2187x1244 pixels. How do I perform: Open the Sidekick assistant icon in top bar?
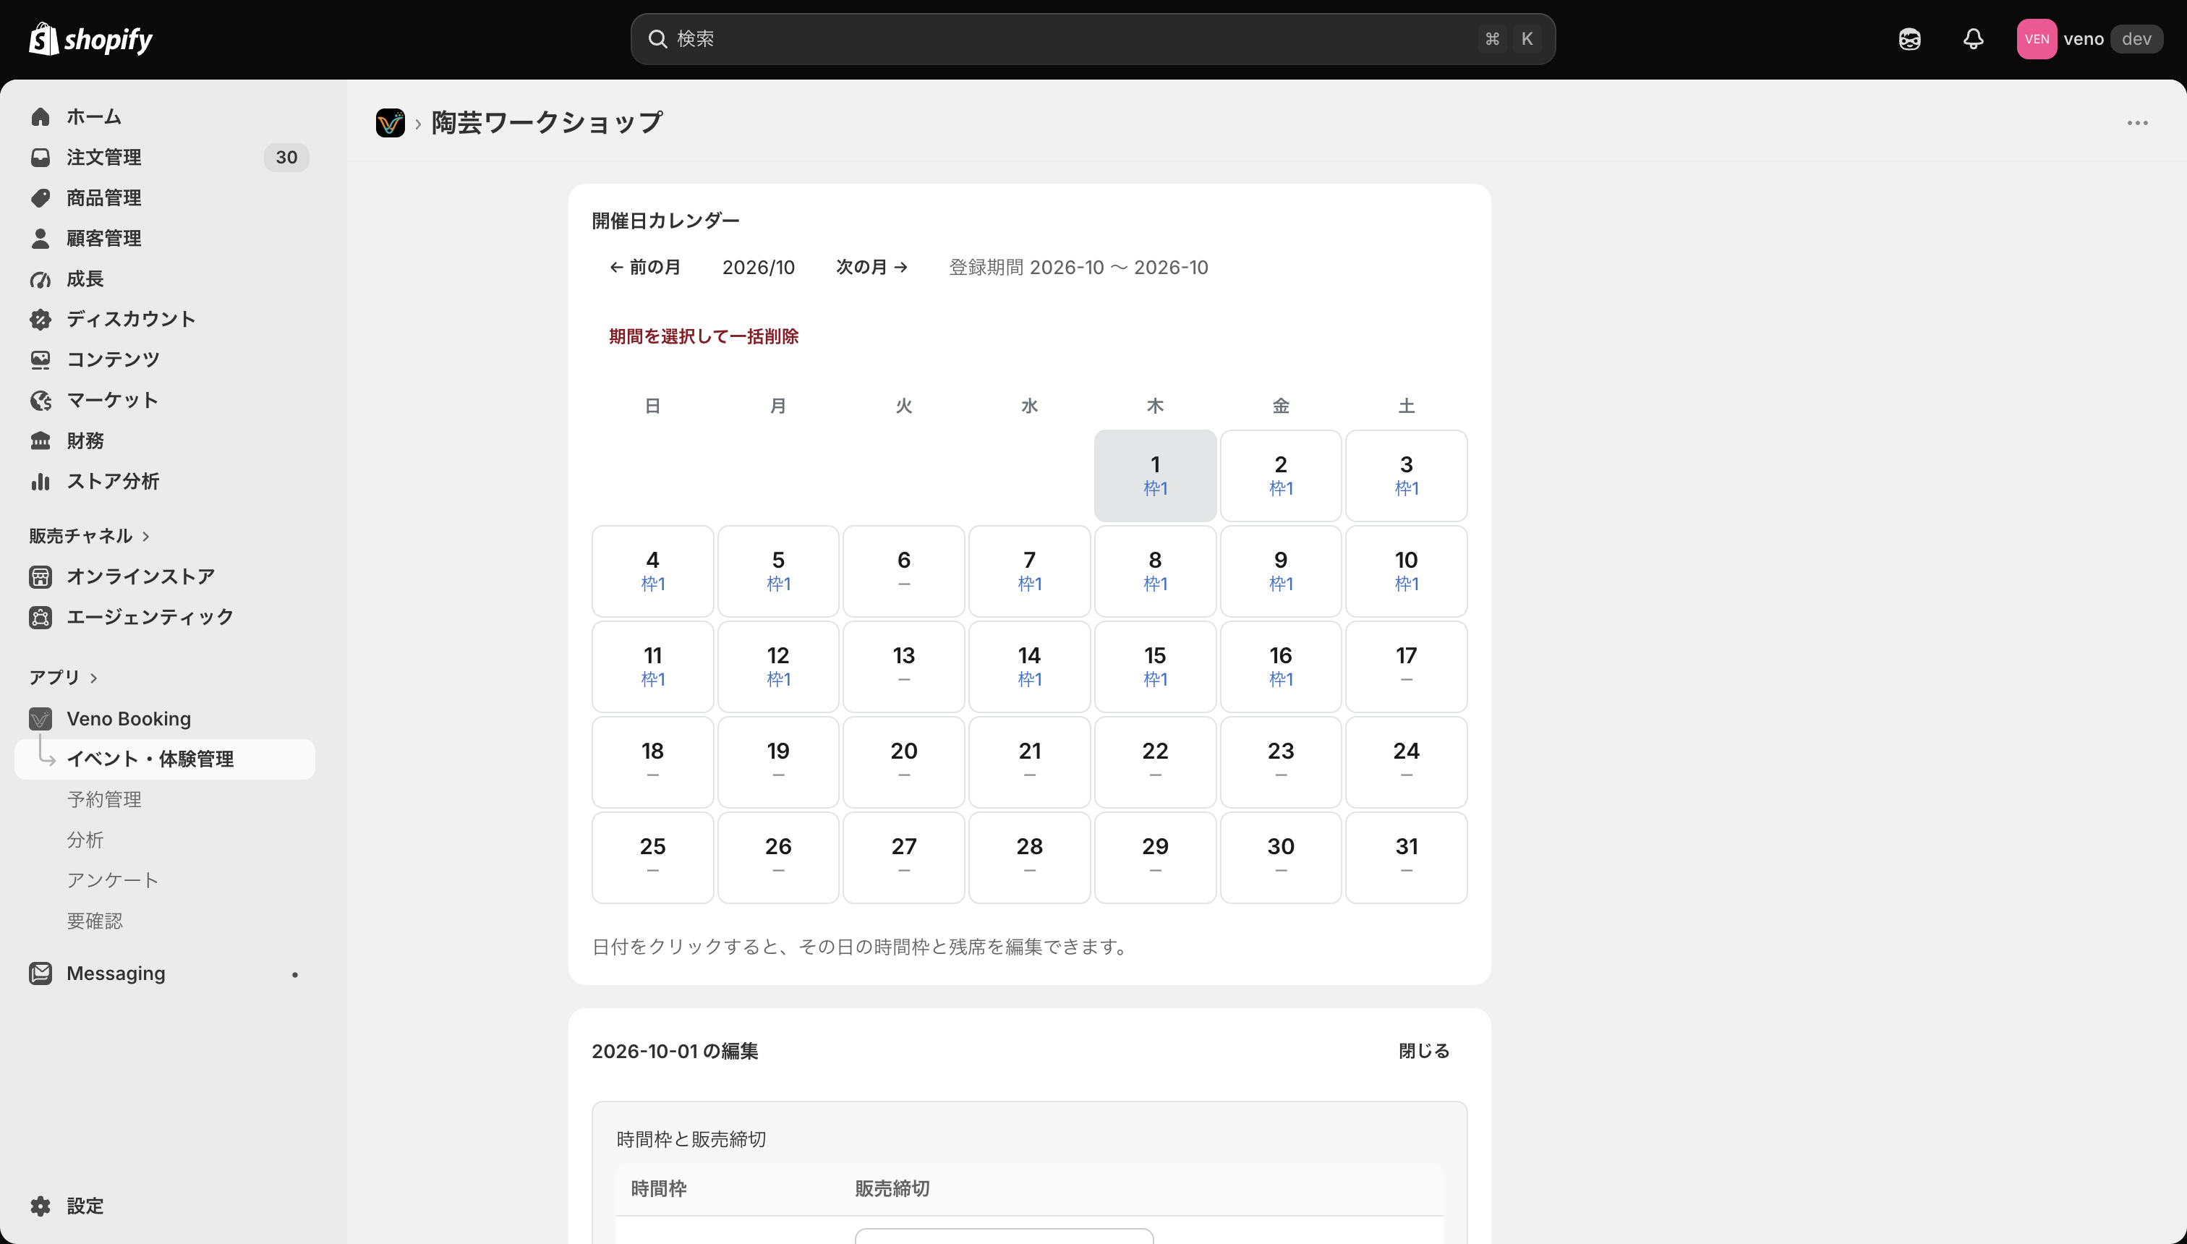[x=1909, y=39]
